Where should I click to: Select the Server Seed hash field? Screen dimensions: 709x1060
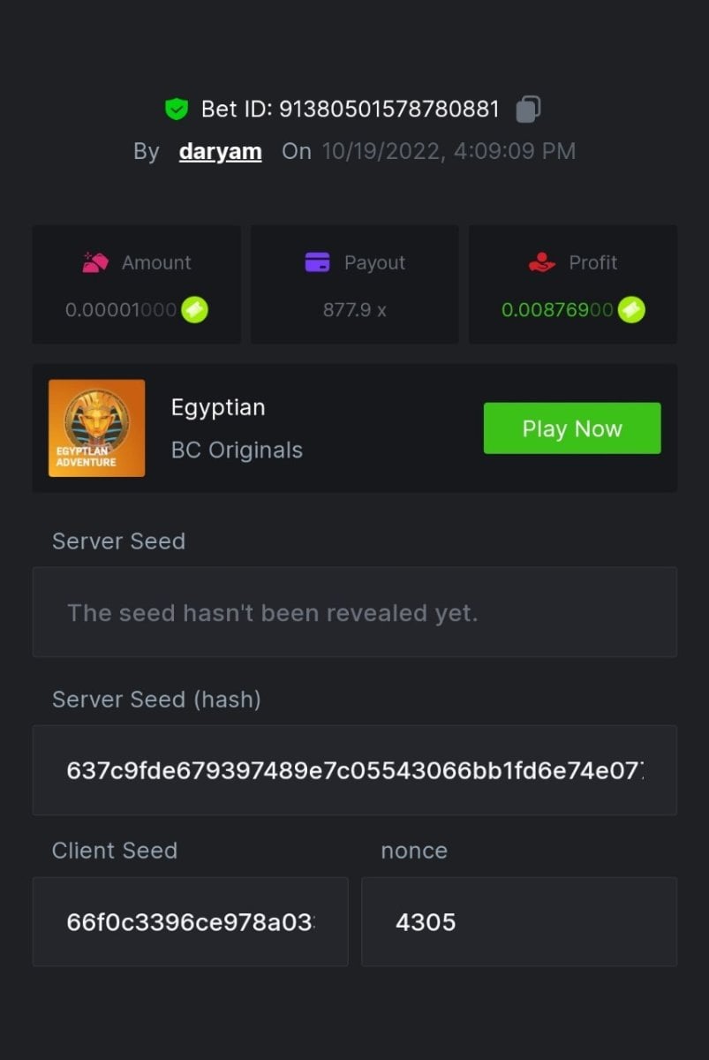[354, 770]
